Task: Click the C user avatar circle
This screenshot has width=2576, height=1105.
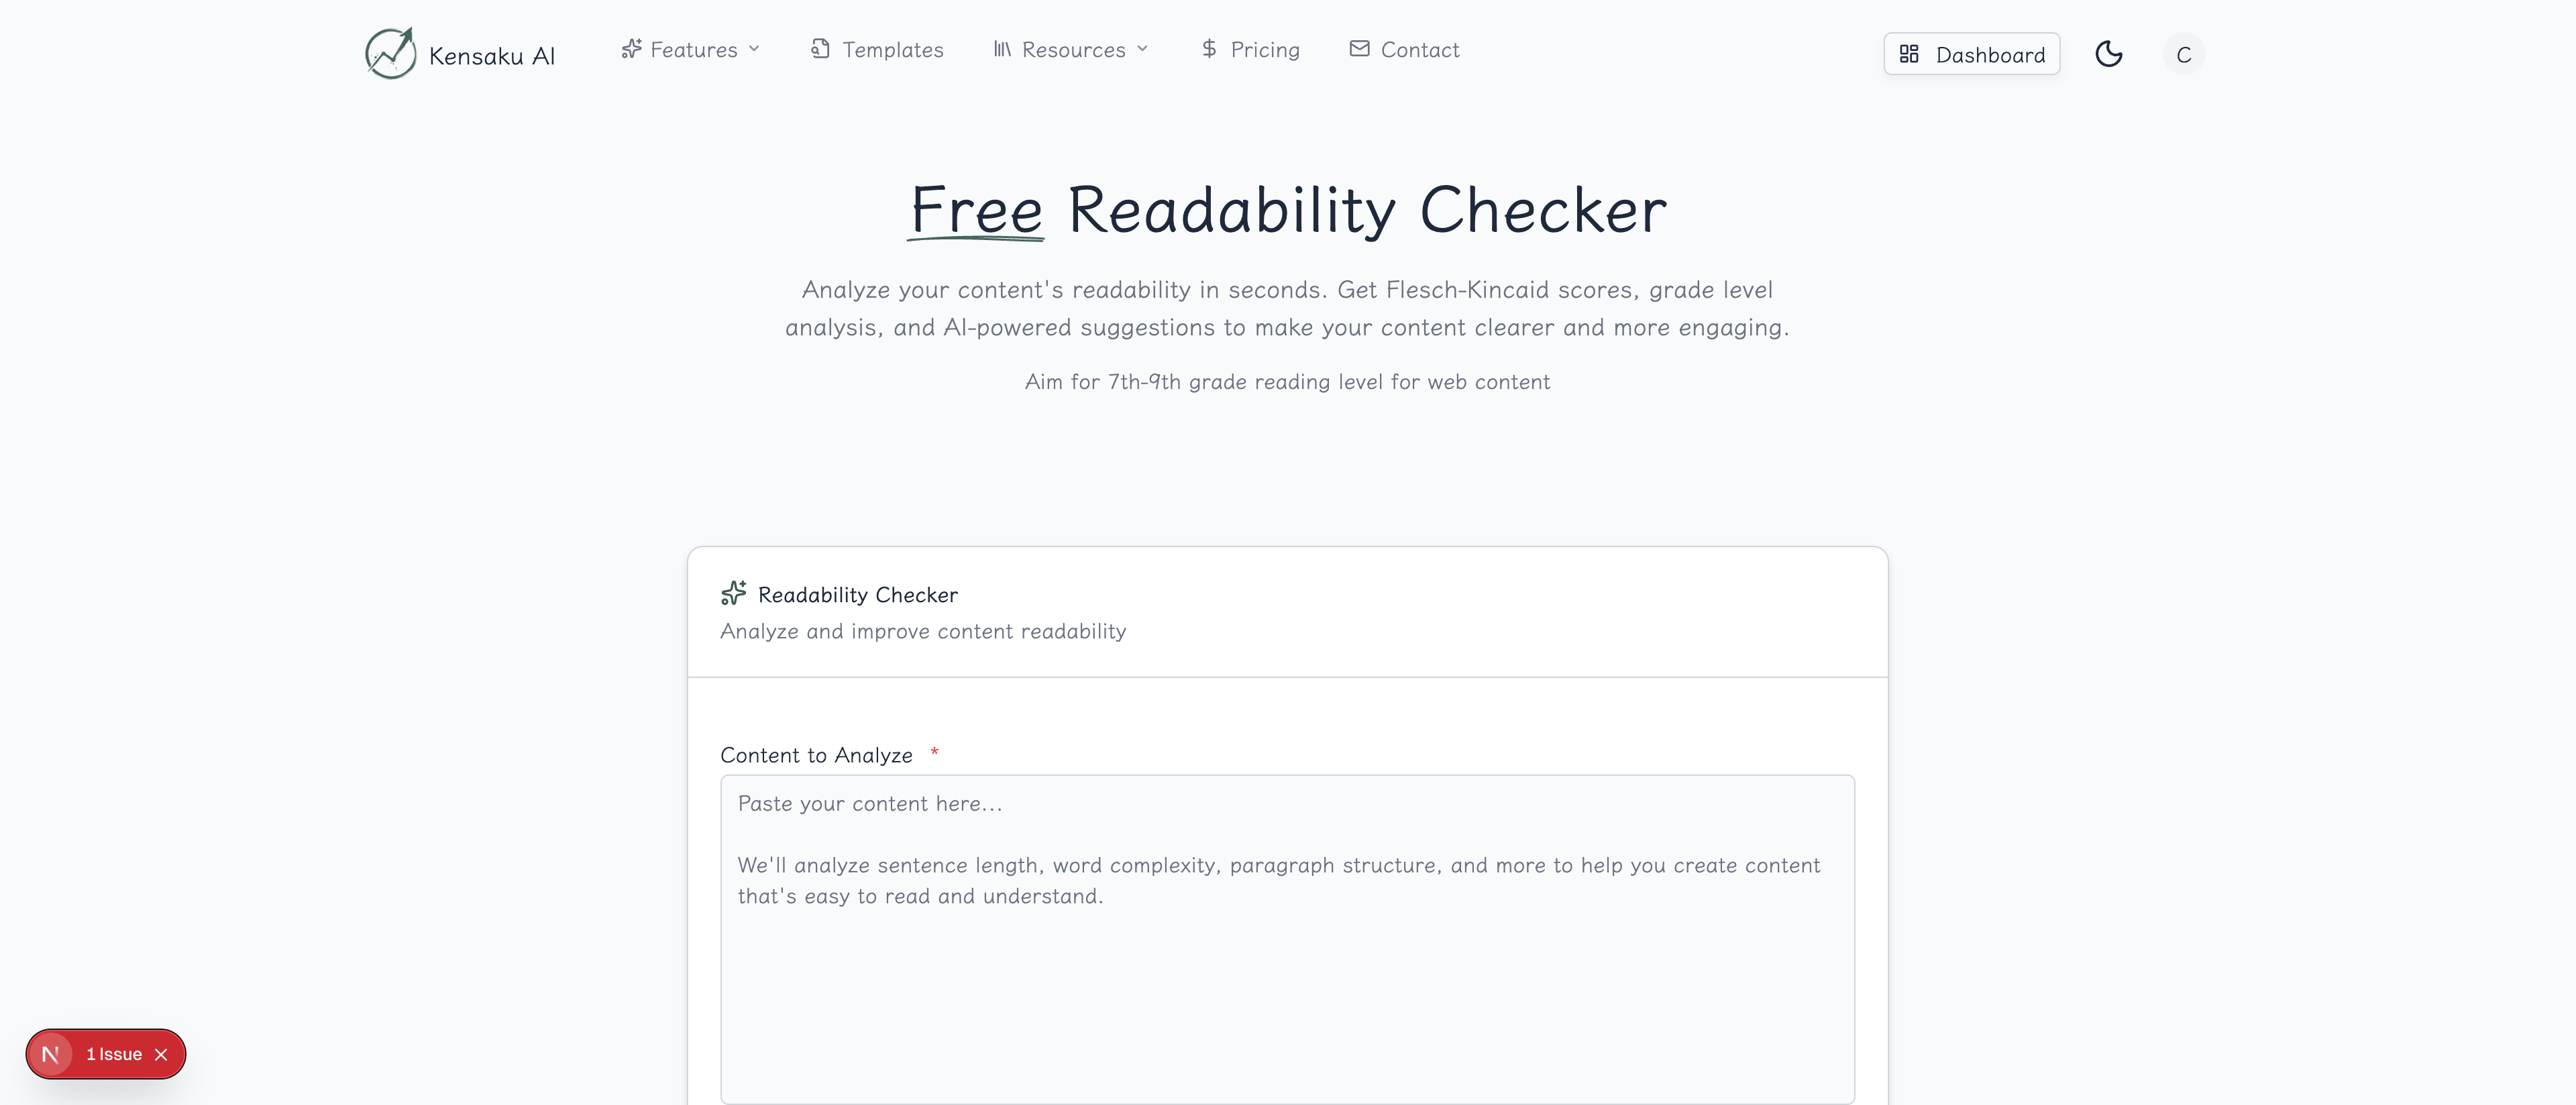Action: tap(2184, 54)
